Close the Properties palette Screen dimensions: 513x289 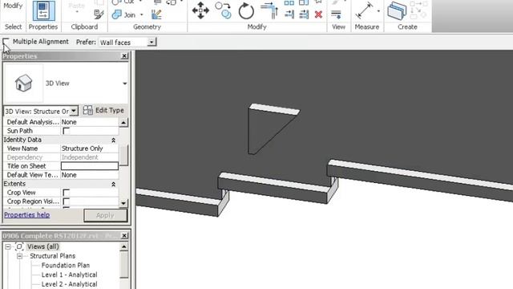tap(124, 56)
